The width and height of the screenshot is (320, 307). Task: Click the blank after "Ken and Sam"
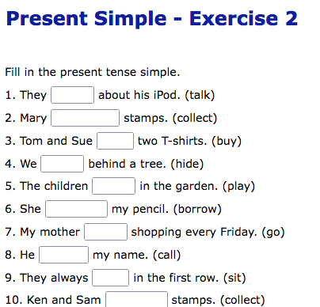[136, 299]
